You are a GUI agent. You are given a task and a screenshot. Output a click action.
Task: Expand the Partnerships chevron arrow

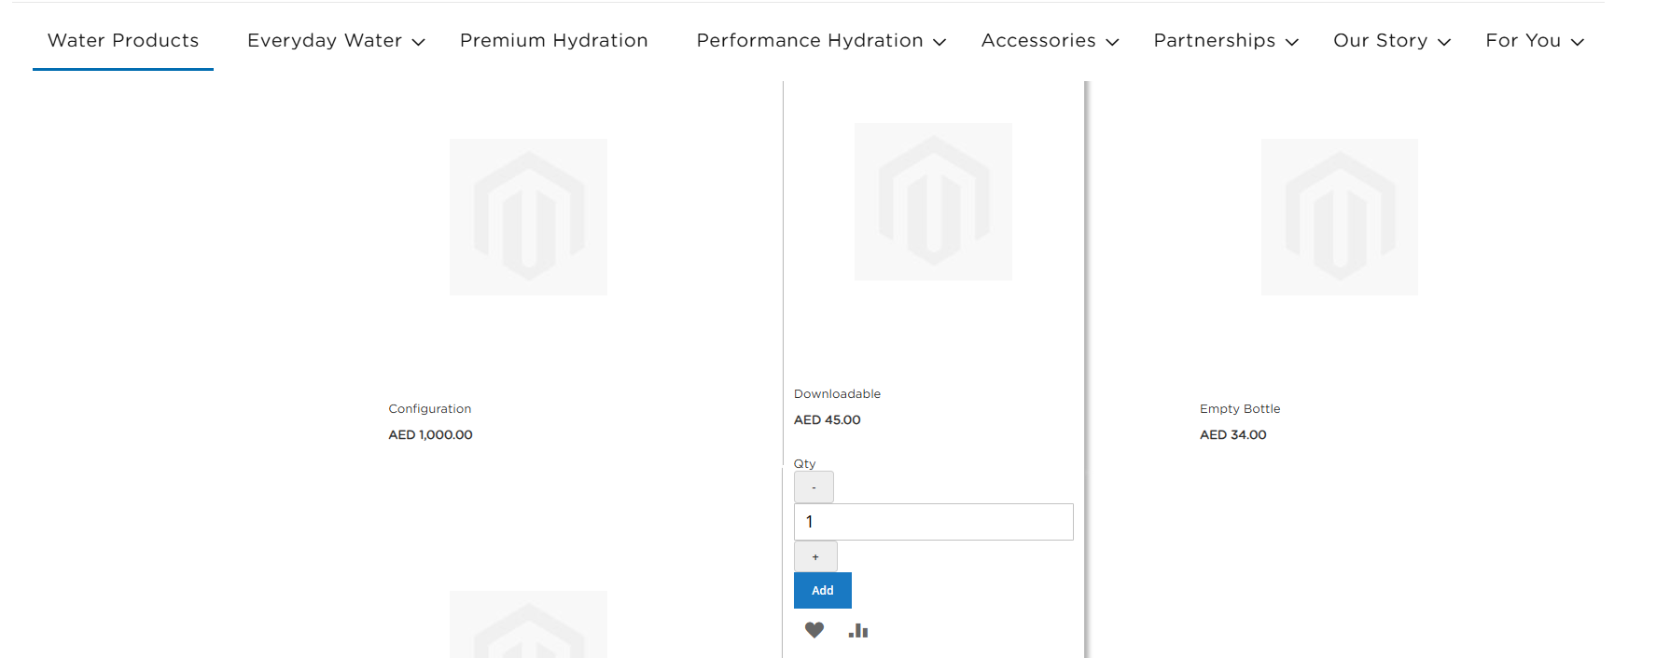click(1292, 42)
